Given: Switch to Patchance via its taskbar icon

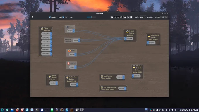Looking at the screenshot, I should coord(72,110).
